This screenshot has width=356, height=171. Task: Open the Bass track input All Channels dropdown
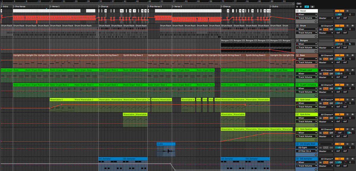tap(326, 55)
